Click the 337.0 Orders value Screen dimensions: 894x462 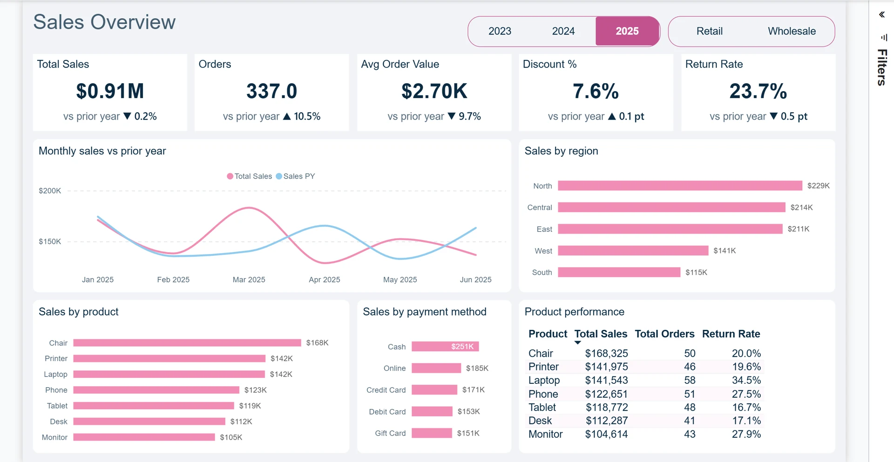pyautogui.click(x=271, y=91)
